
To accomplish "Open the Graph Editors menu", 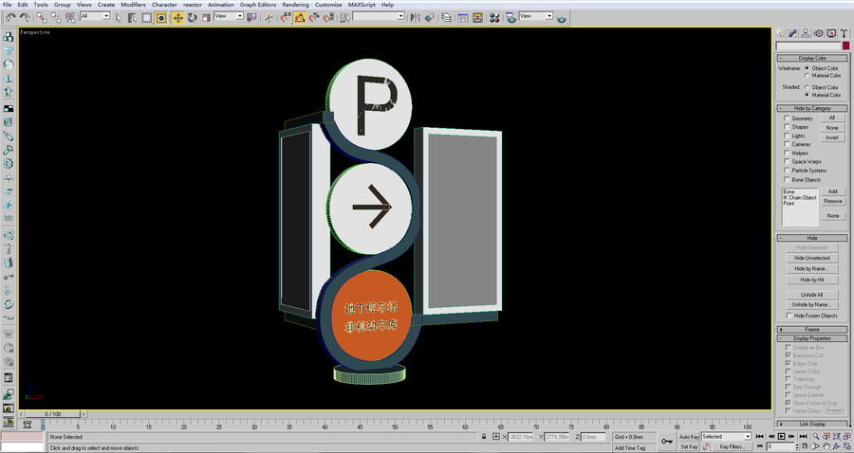I will [x=257, y=5].
